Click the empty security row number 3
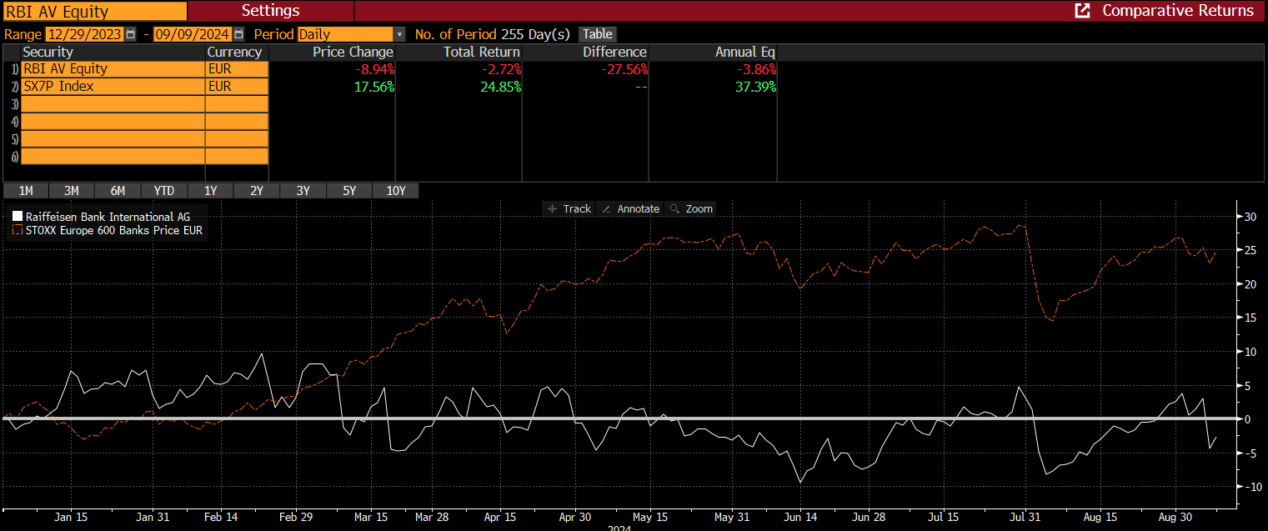This screenshot has height=531, width=1268. coord(112,104)
